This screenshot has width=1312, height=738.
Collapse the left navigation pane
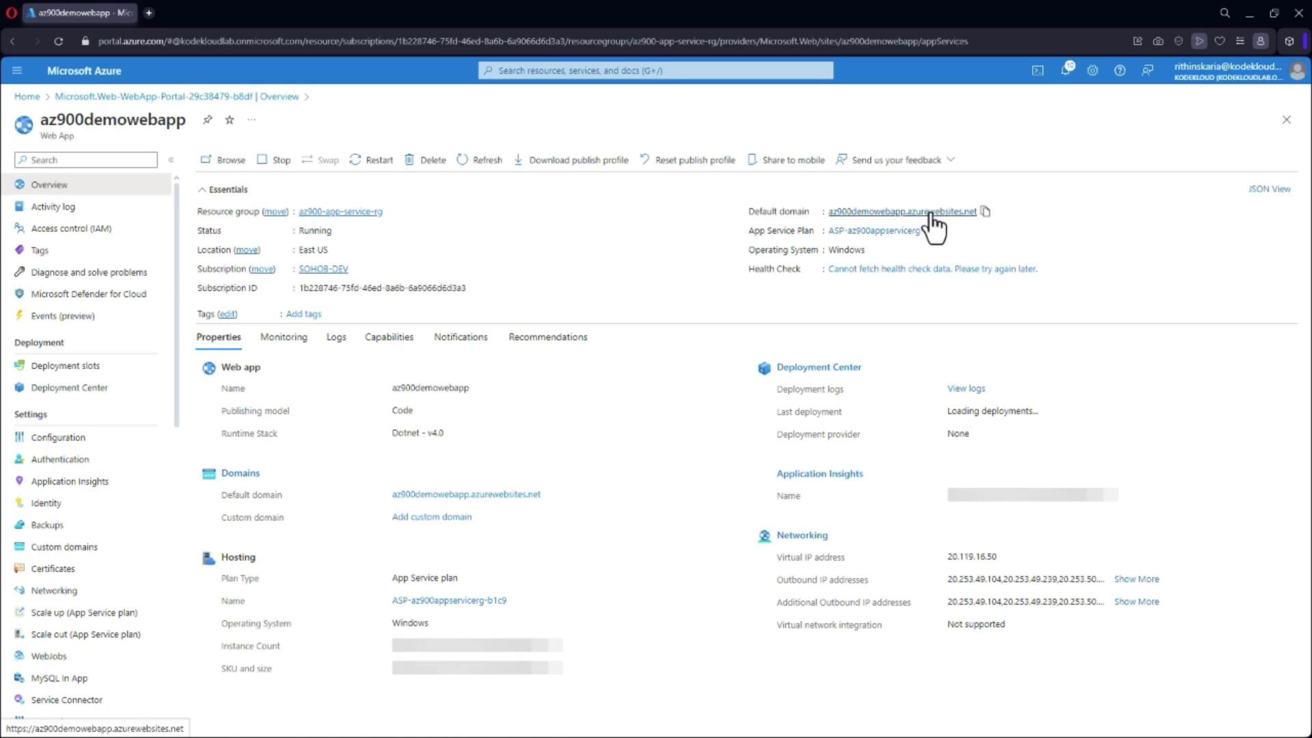[x=171, y=160]
